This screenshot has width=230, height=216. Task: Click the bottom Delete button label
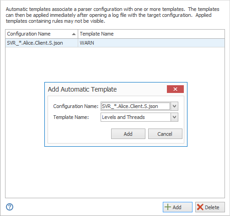click(x=212, y=207)
